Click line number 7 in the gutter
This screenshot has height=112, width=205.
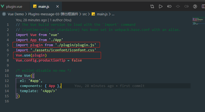pos(8,55)
